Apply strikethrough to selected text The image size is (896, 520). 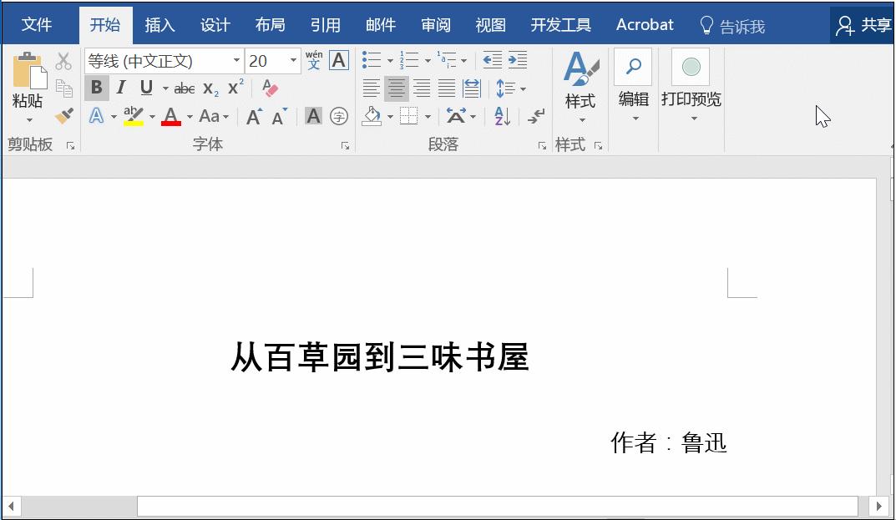[185, 88]
